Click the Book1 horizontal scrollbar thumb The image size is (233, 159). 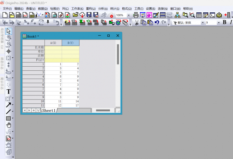coord(103,110)
